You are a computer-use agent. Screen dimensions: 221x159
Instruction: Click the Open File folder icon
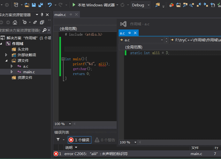coord(27,5)
